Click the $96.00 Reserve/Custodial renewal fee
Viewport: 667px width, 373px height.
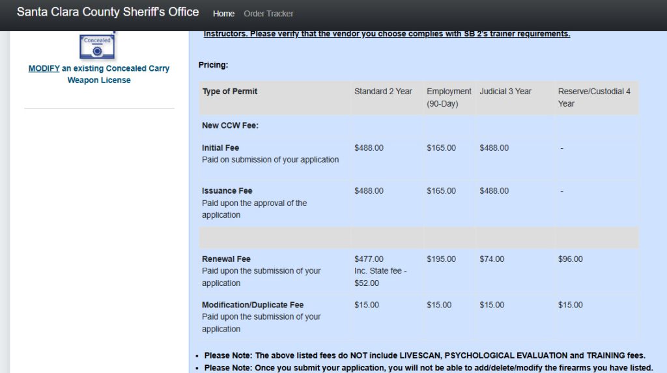(570, 259)
